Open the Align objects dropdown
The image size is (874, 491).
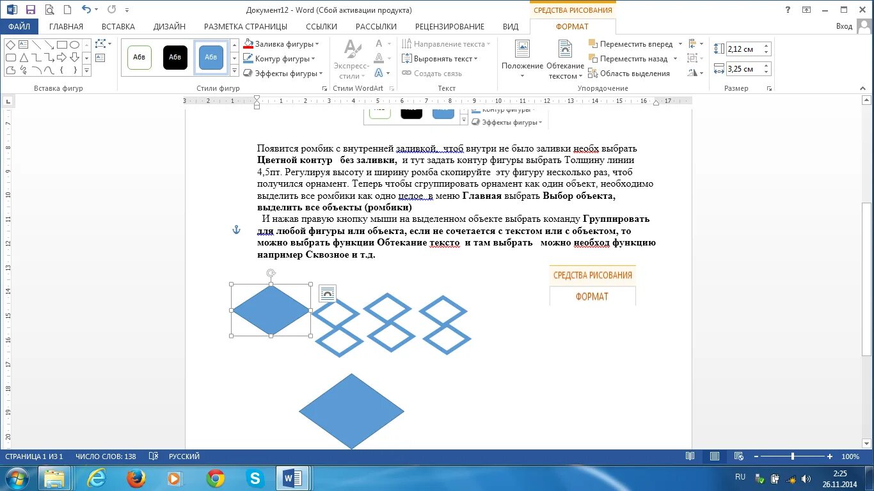coord(695,44)
